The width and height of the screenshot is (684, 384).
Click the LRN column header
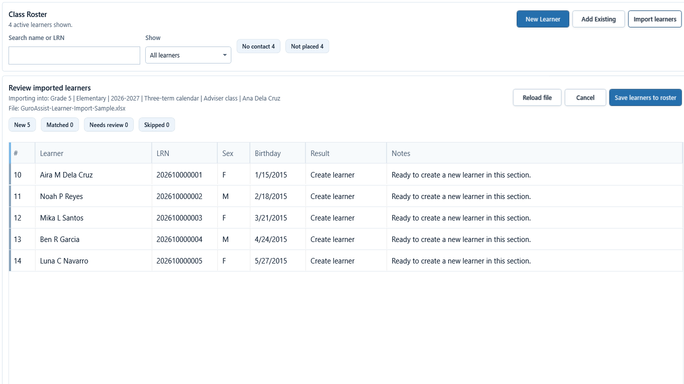click(184, 153)
